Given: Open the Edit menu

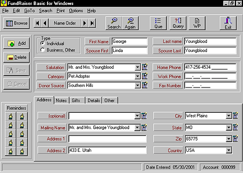Looking at the screenshot, I should click(x=16, y=10).
